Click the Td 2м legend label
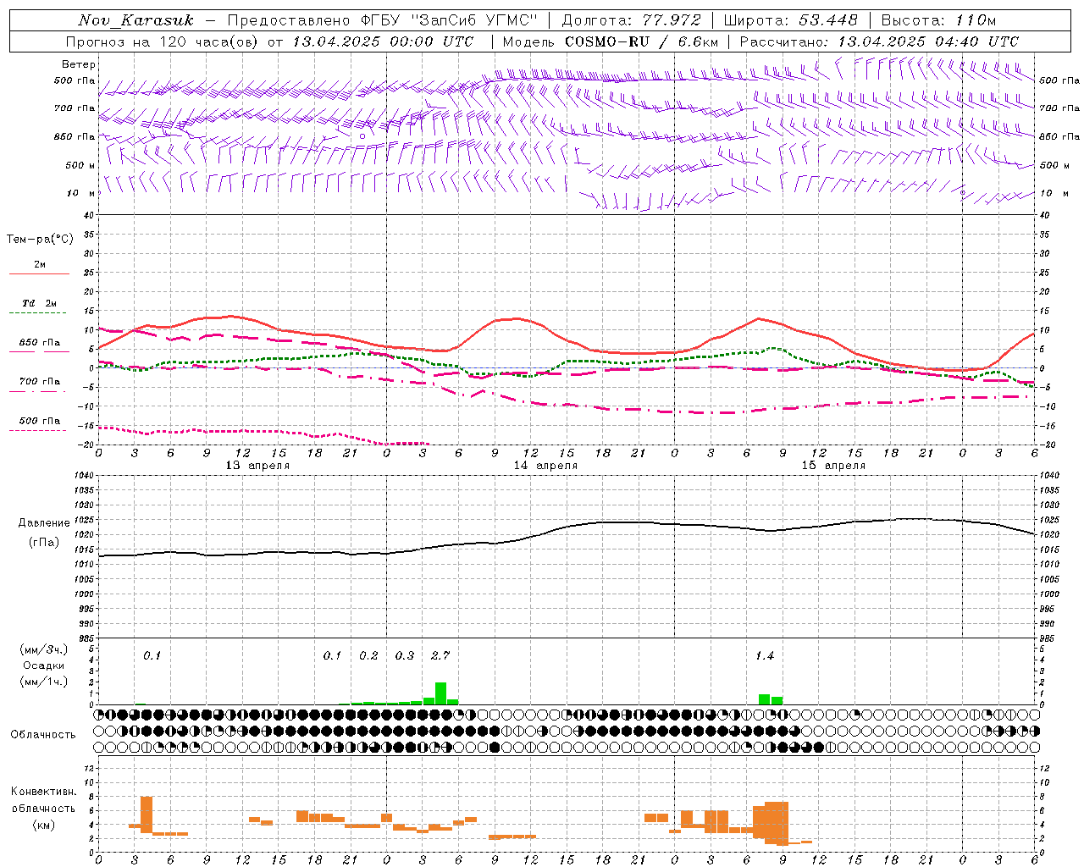 pyautogui.click(x=39, y=303)
